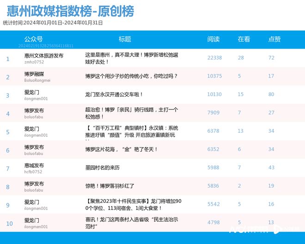Select like count 16 in row 9
The image size is (305, 244).
271,204
